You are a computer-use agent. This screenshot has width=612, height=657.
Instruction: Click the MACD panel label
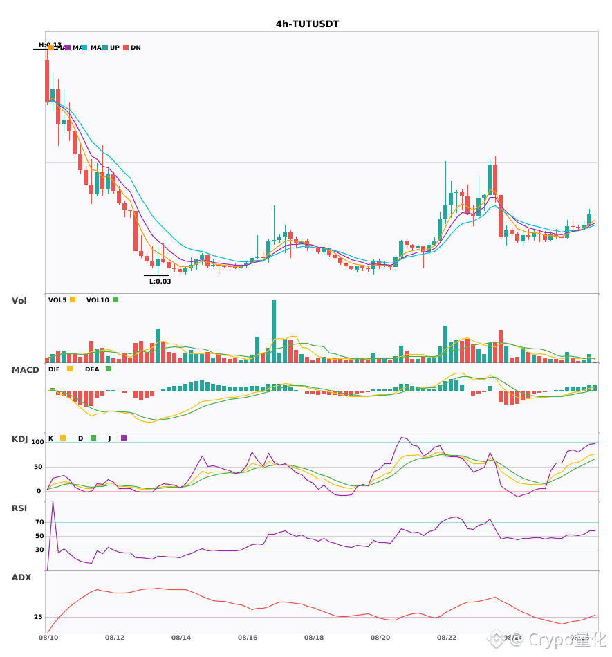pos(25,370)
